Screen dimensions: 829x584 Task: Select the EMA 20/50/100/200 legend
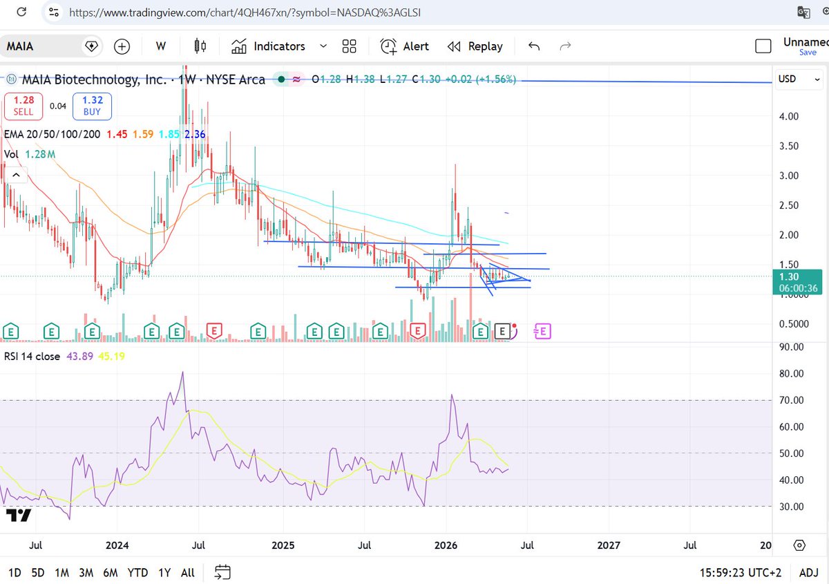click(x=53, y=134)
